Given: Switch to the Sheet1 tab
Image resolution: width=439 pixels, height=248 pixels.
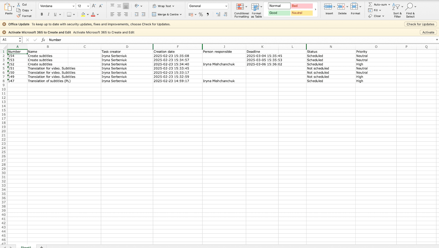Looking at the screenshot, I should 26,247.
